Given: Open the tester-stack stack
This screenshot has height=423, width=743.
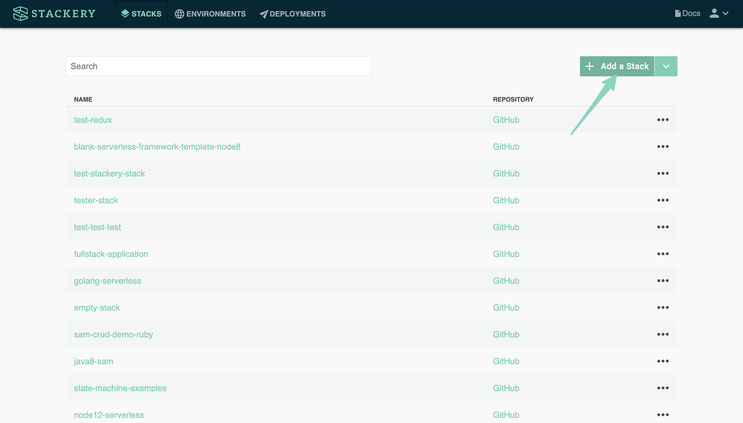Looking at the screenshot, I should coord(96,200).
